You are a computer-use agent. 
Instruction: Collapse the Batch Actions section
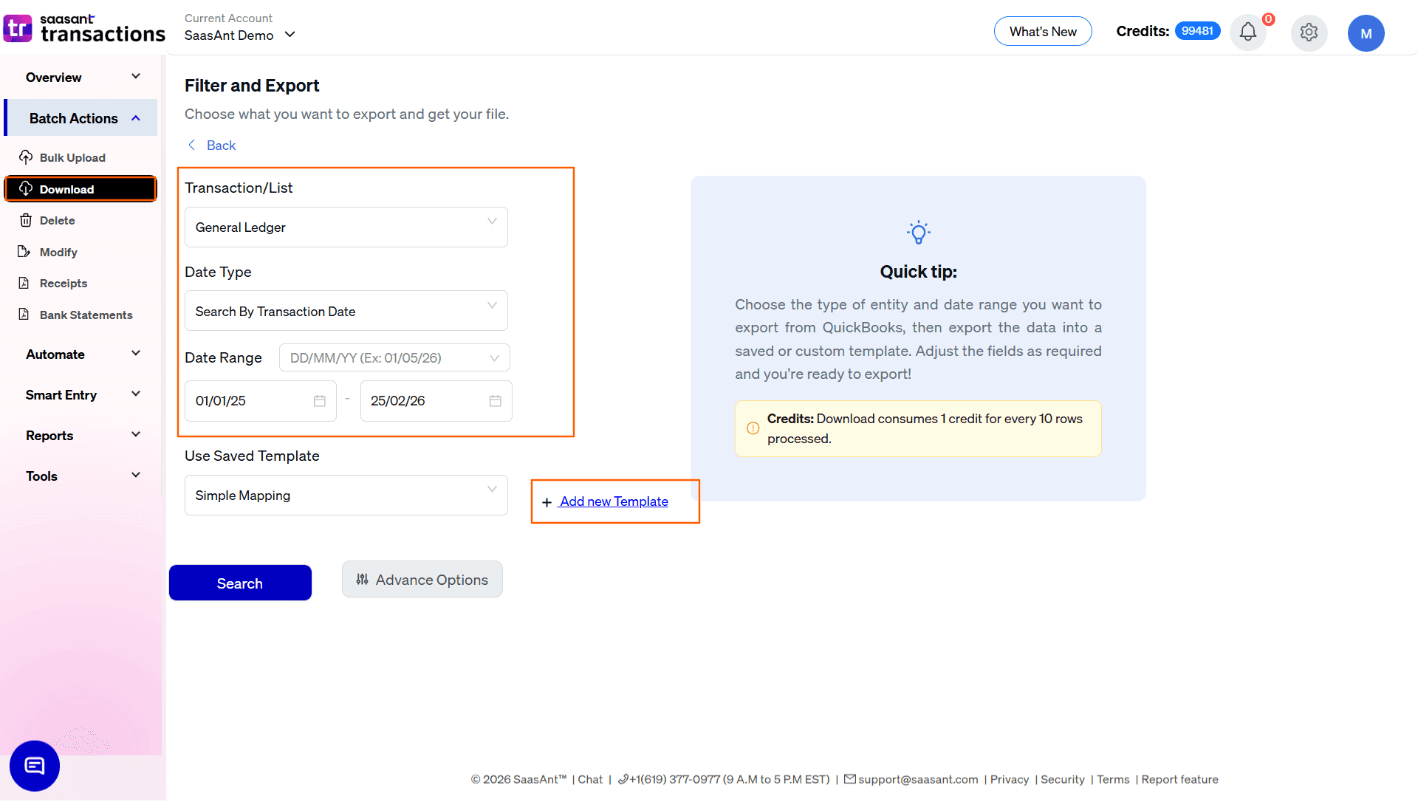(x=135, y=117)
